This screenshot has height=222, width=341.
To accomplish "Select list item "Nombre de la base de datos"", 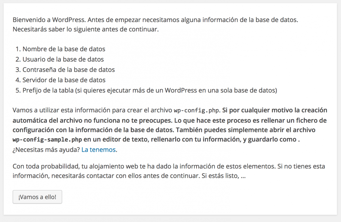I will [x=64, y=49].
